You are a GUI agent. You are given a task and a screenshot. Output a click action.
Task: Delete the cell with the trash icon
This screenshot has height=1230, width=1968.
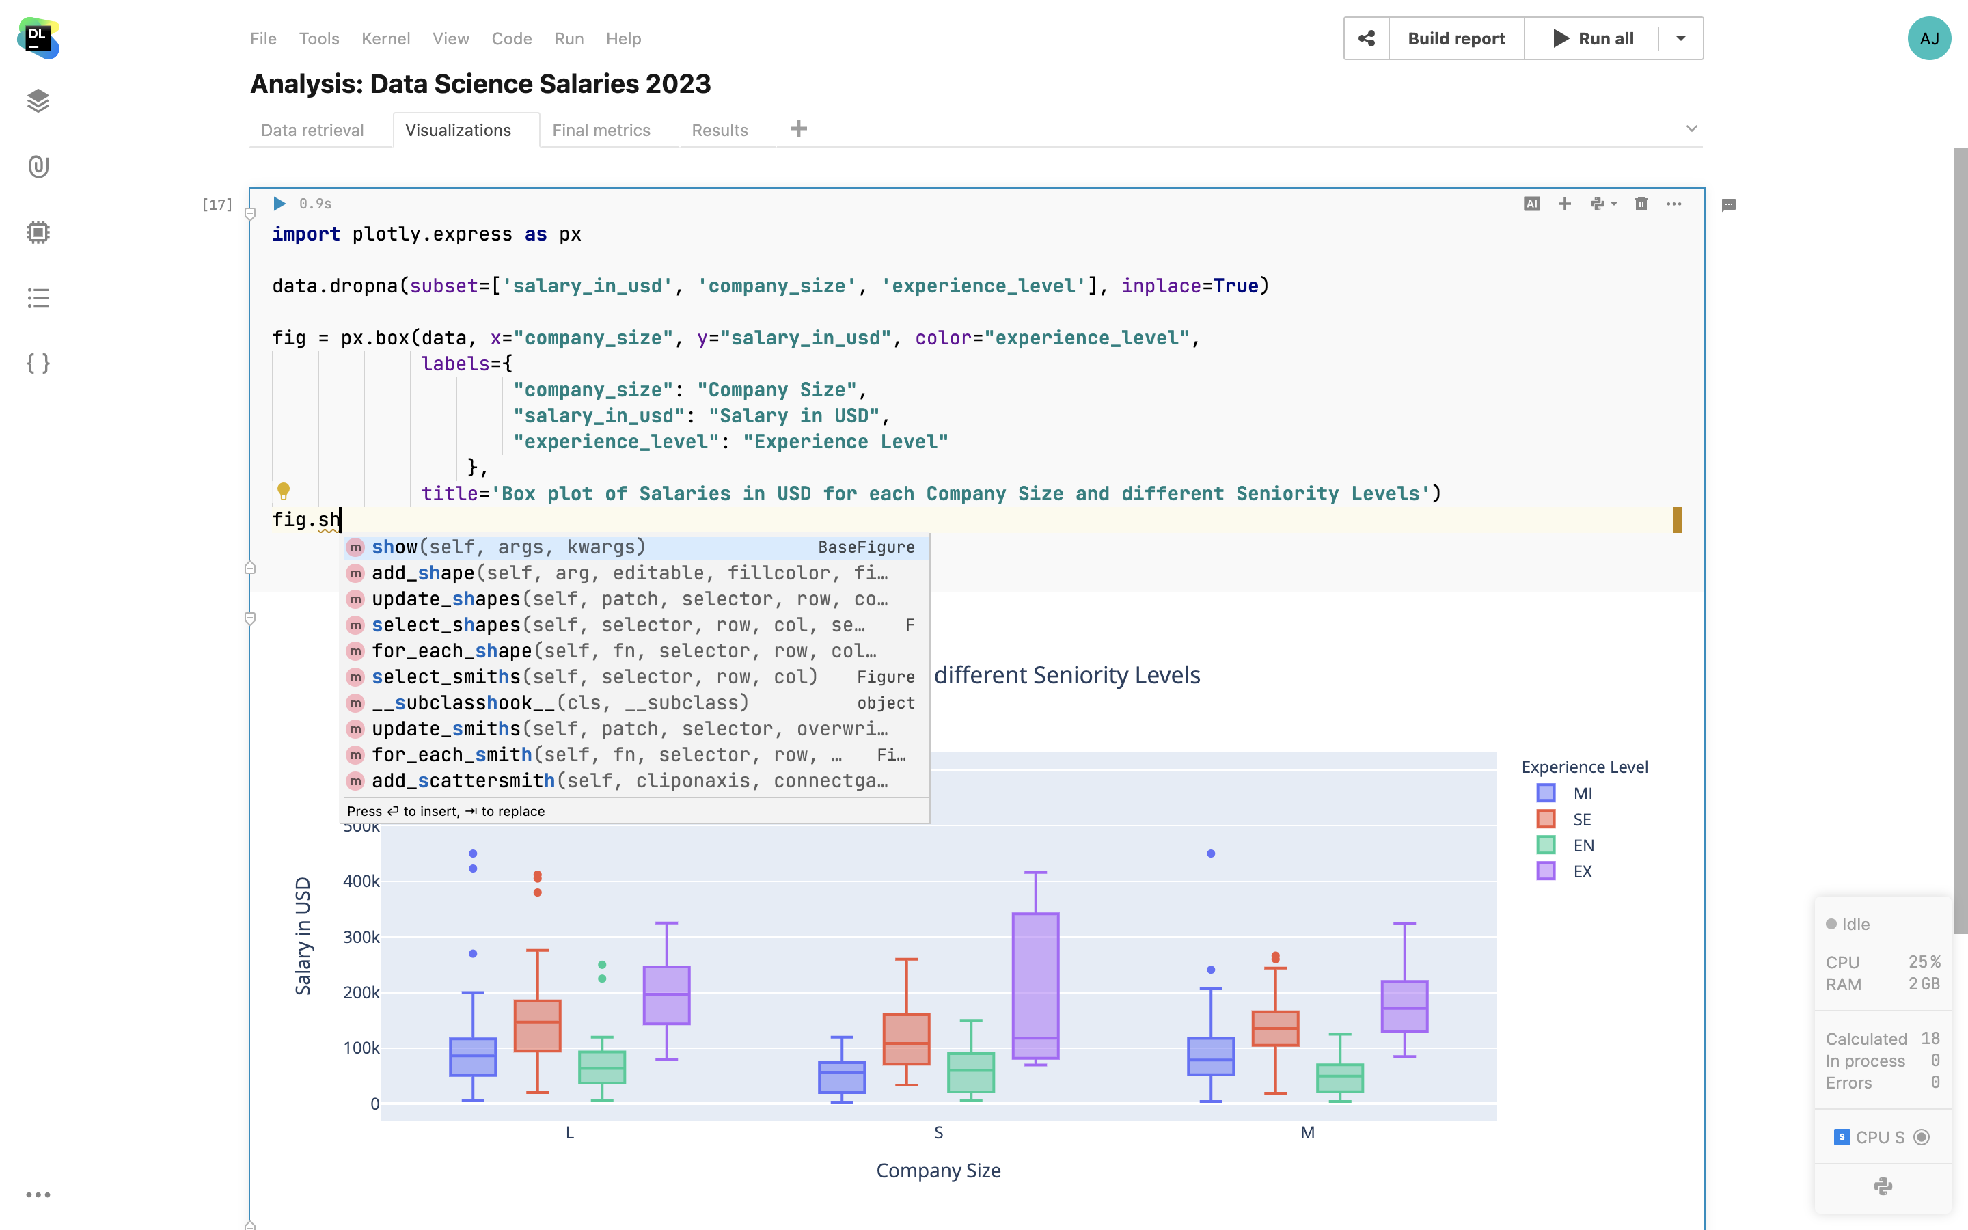pos(1641,204)
